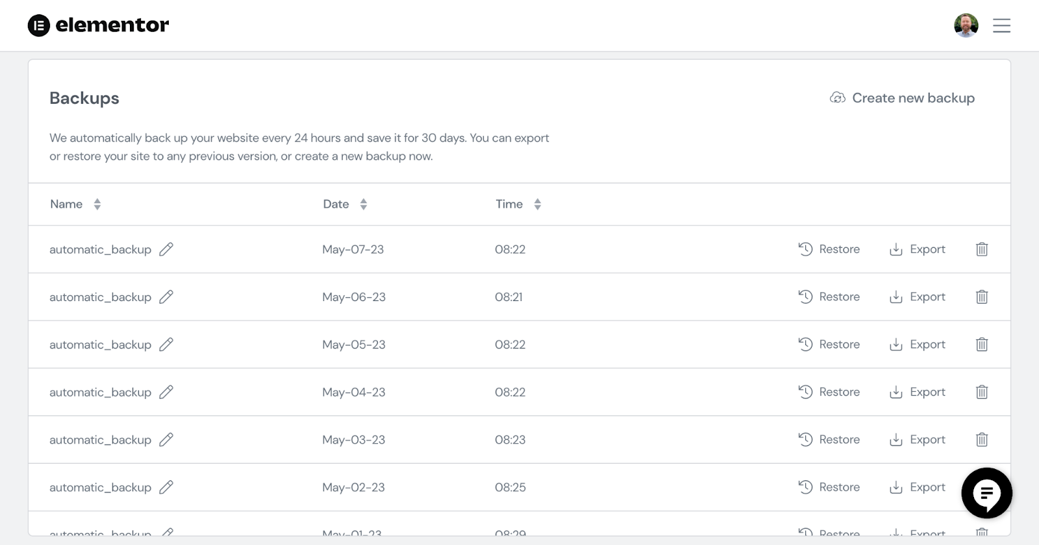The width and height of the screenshot is (1039, 545).
Task: Restore the May-03-23 backup
Action: pyautogui.click(x=829, y=439)
